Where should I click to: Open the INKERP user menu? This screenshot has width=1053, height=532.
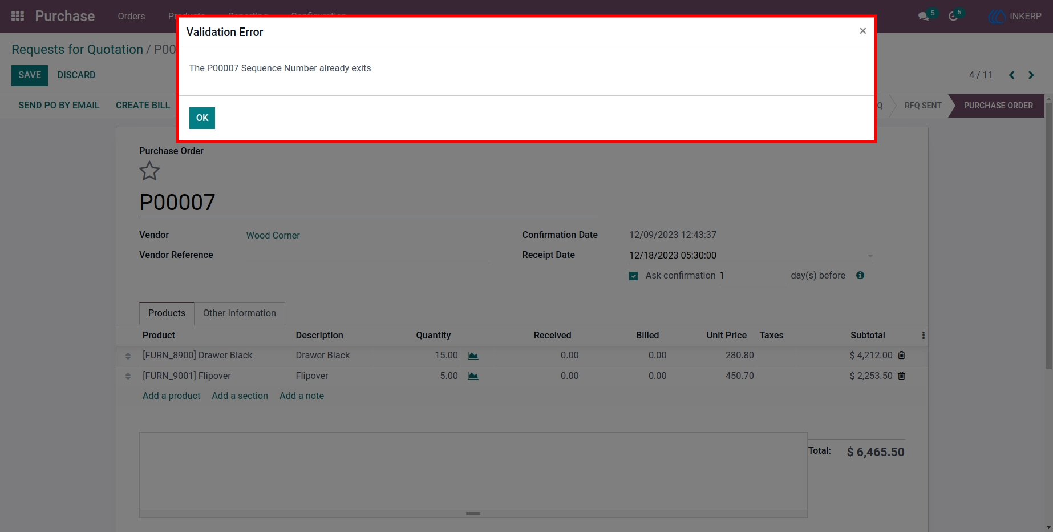point(1015,16)
